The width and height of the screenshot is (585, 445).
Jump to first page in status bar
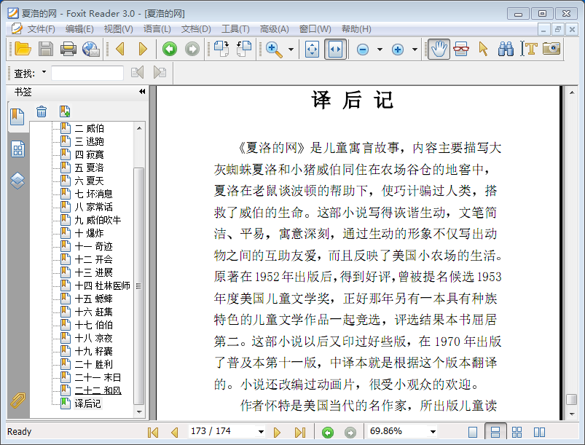[x=153, y=433]
